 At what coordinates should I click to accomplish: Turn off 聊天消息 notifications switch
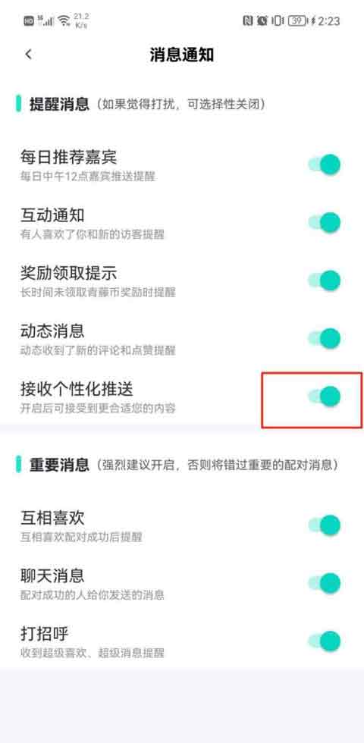(x=325, y=583)
